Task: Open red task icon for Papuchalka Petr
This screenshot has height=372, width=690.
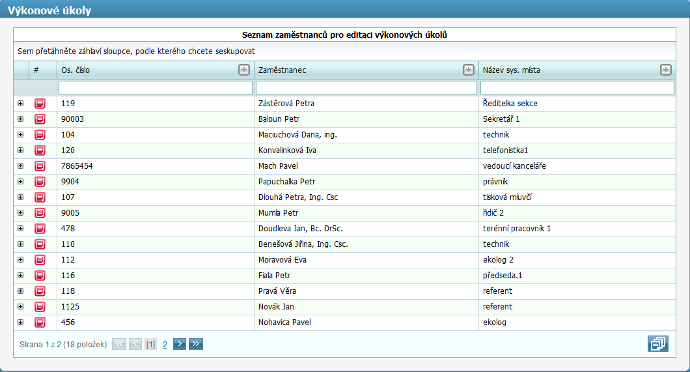Action: pos(40,182)
